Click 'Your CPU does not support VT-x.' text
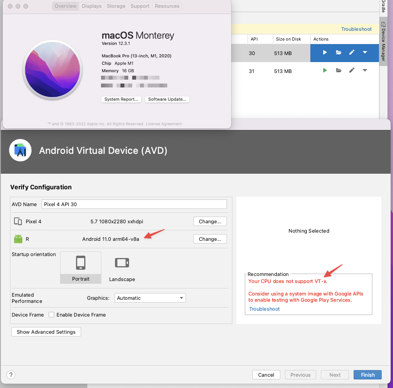 pos(288,281)
